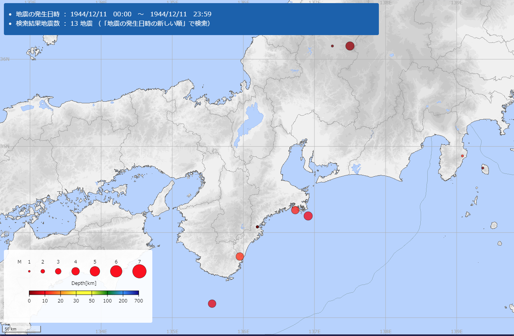Click the orange 10–20 km depth color segment

[x=53, y=293]
